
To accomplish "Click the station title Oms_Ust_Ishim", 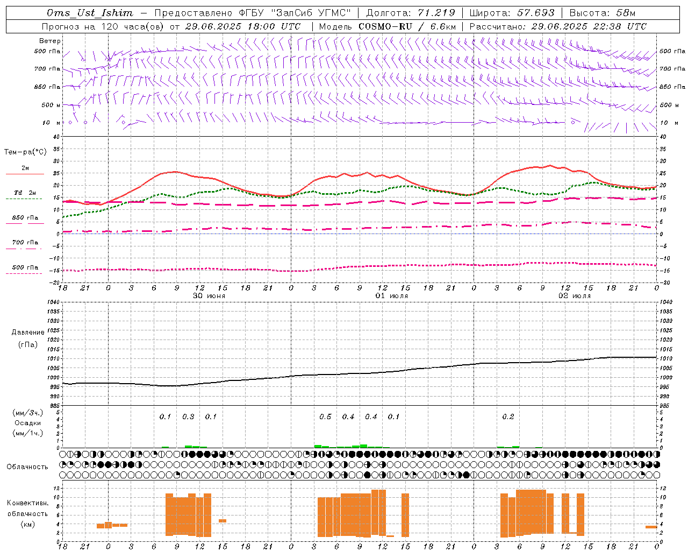I will pos(90,13).
